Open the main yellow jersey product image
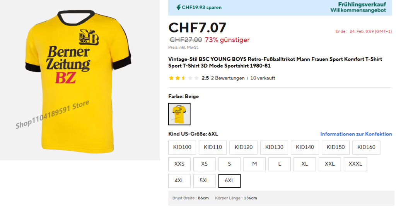The image size is (396, 214). pos(80,80)
